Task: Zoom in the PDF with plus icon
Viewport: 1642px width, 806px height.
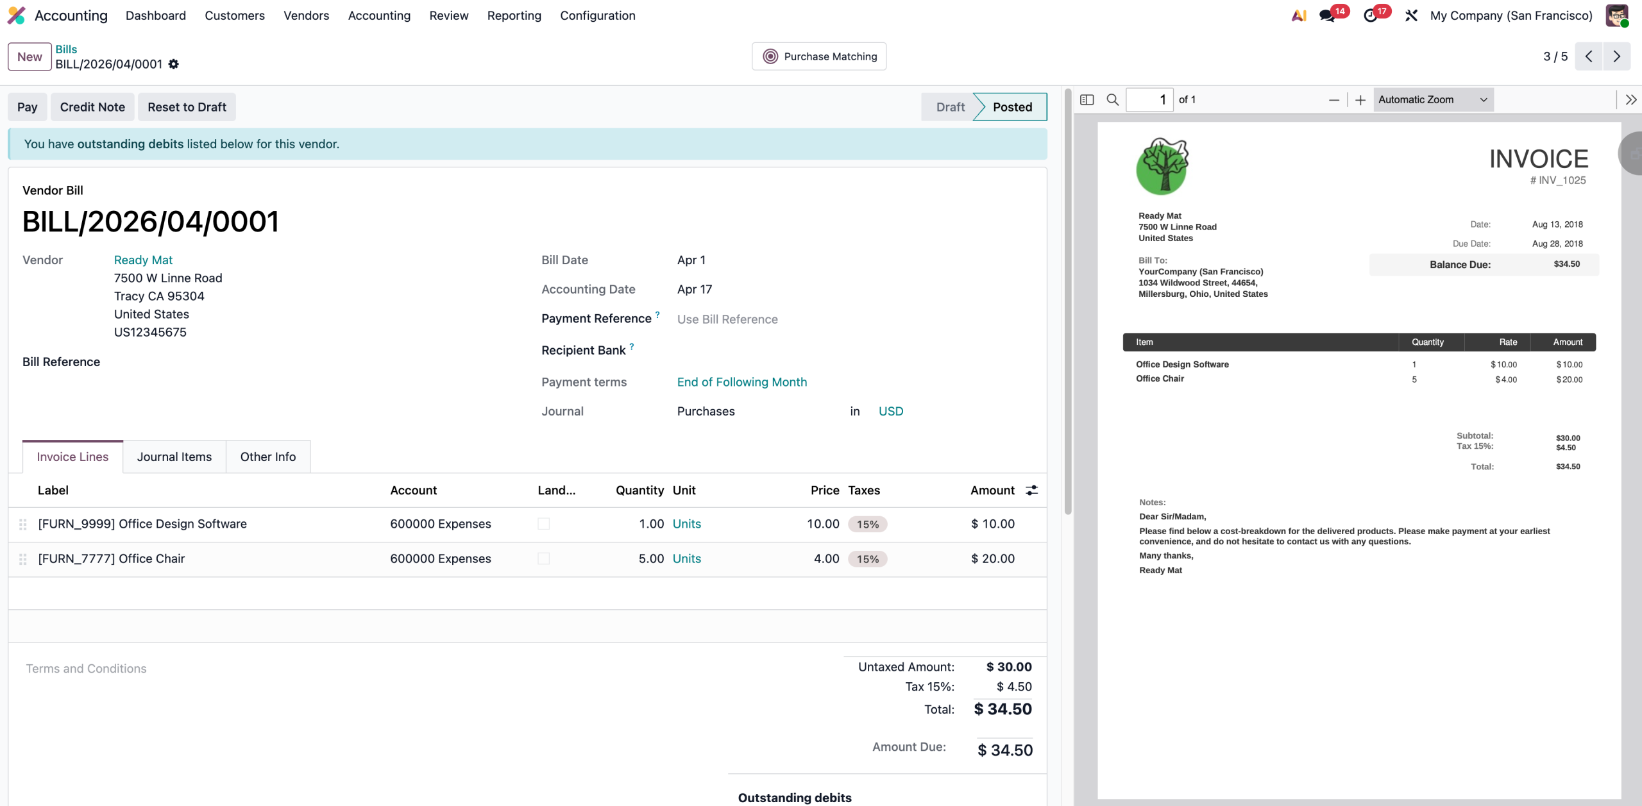Action: pyautogui.click(x=1360, y=99)
